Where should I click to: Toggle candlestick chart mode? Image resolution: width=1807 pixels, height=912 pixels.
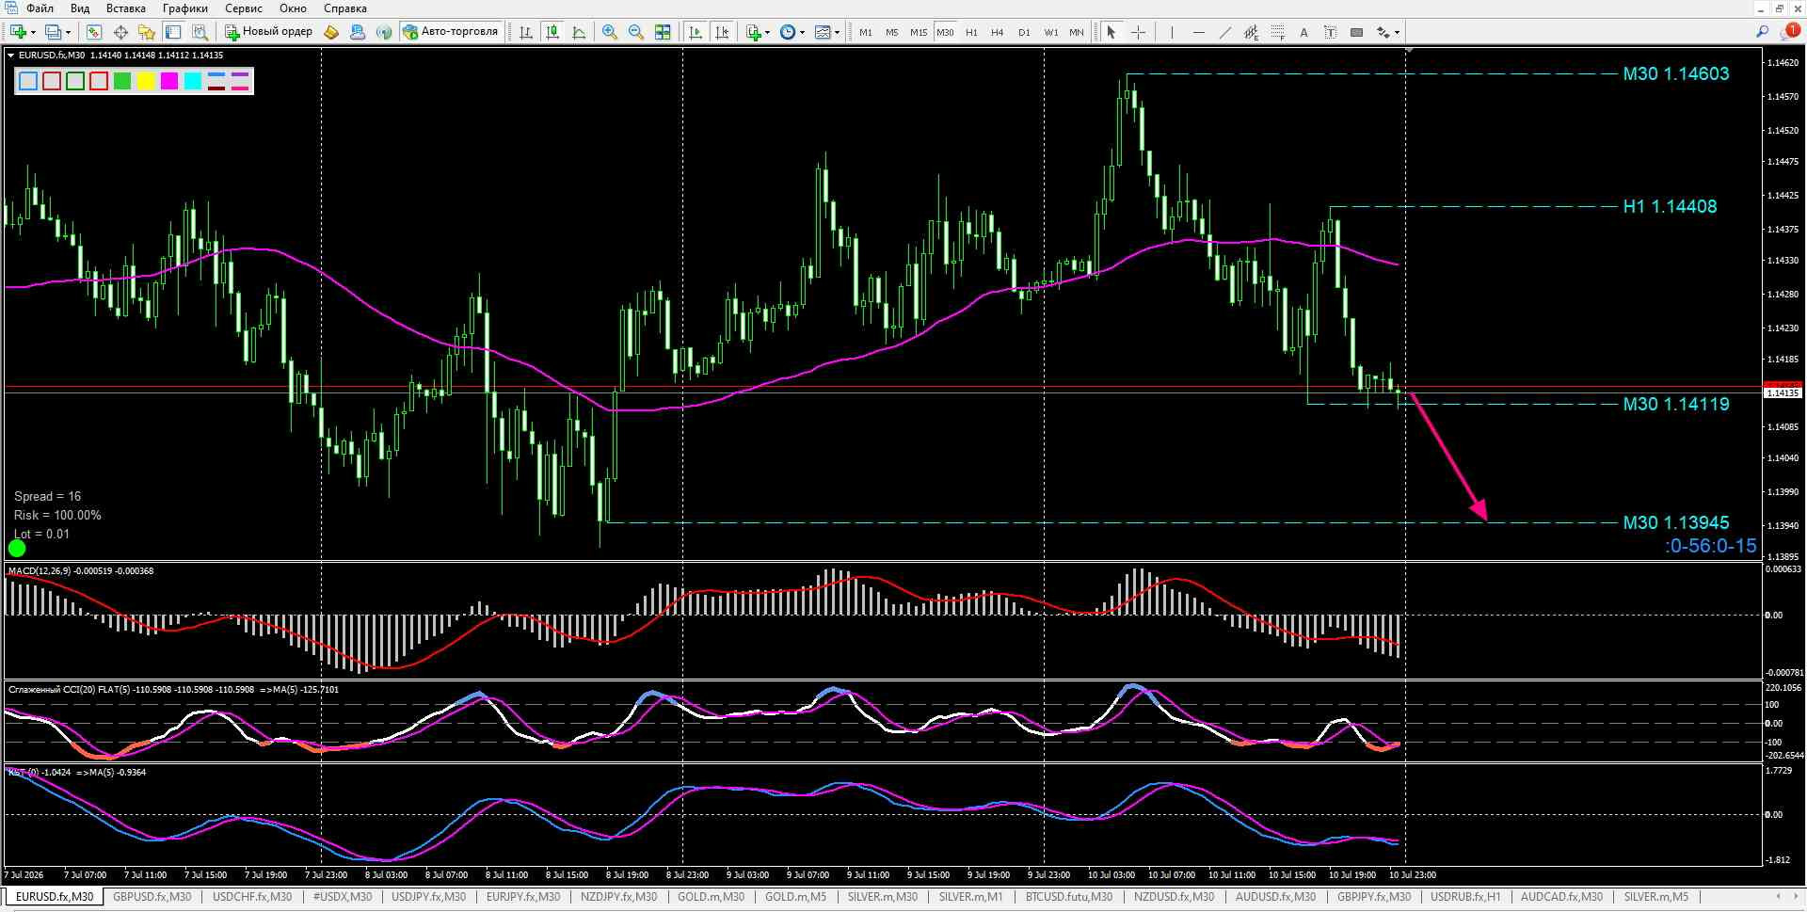552,32
